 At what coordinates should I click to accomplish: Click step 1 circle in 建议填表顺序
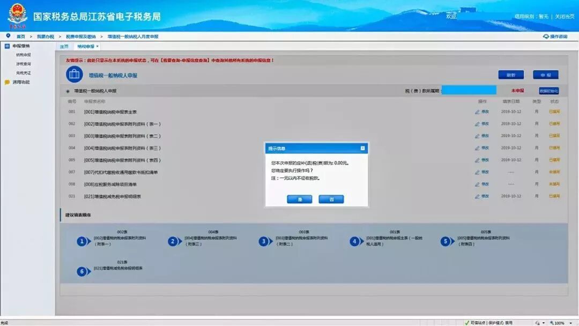tap(81, 241)
